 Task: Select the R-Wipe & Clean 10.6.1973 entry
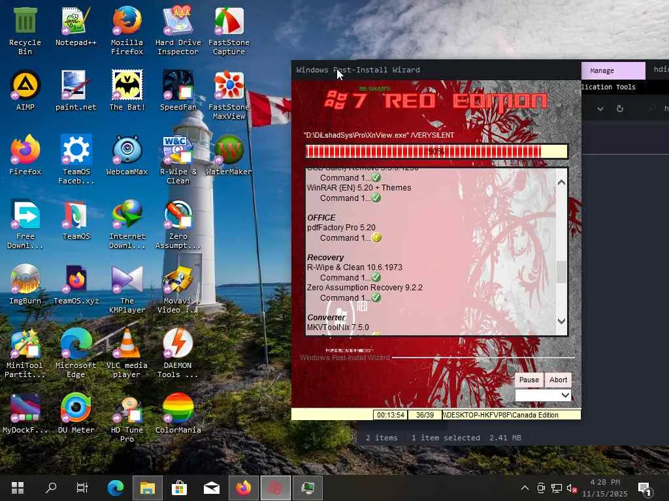(x=354, y=267)
